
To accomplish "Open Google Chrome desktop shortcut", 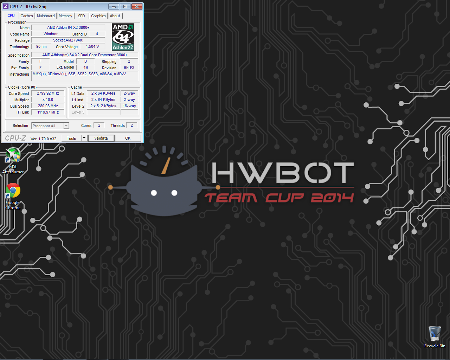I will tap(13, 196).
